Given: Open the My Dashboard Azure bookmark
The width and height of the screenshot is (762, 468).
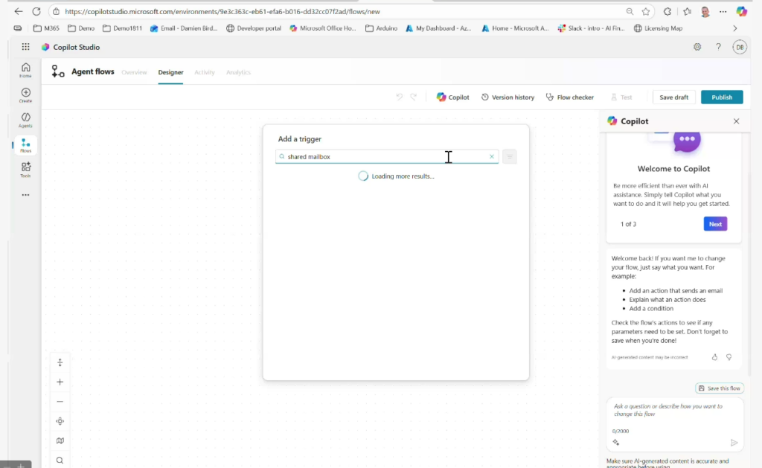Looking at the screenshot, I should [x=438, y=28].
